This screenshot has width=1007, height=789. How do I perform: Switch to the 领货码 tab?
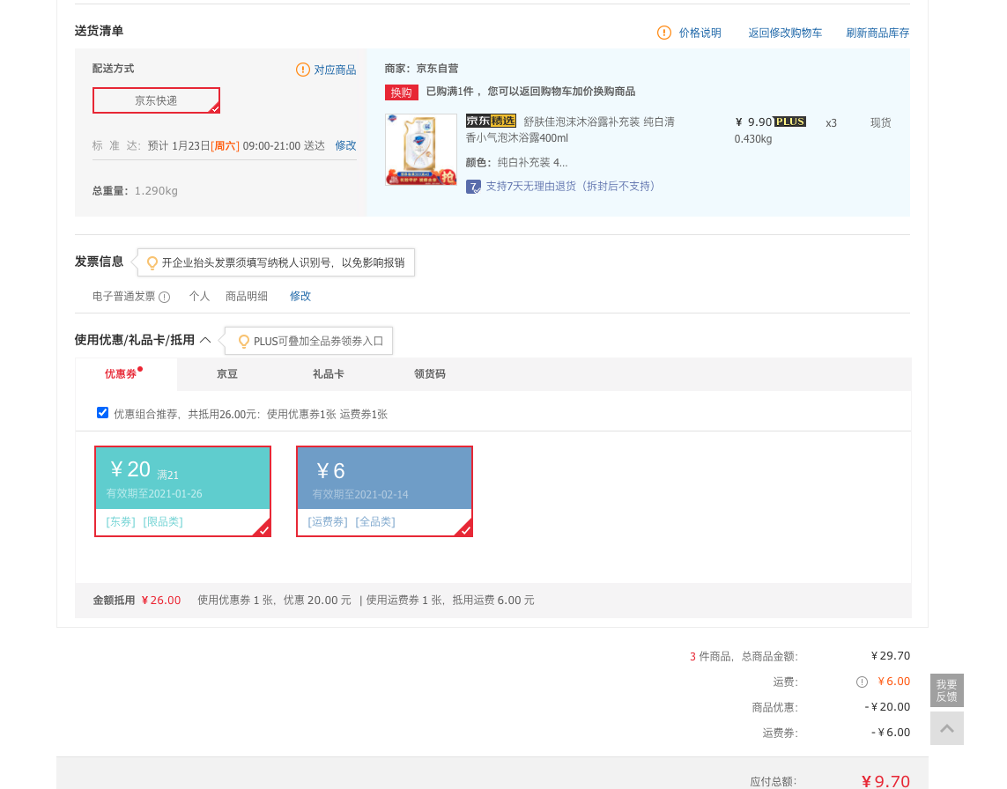430,373
